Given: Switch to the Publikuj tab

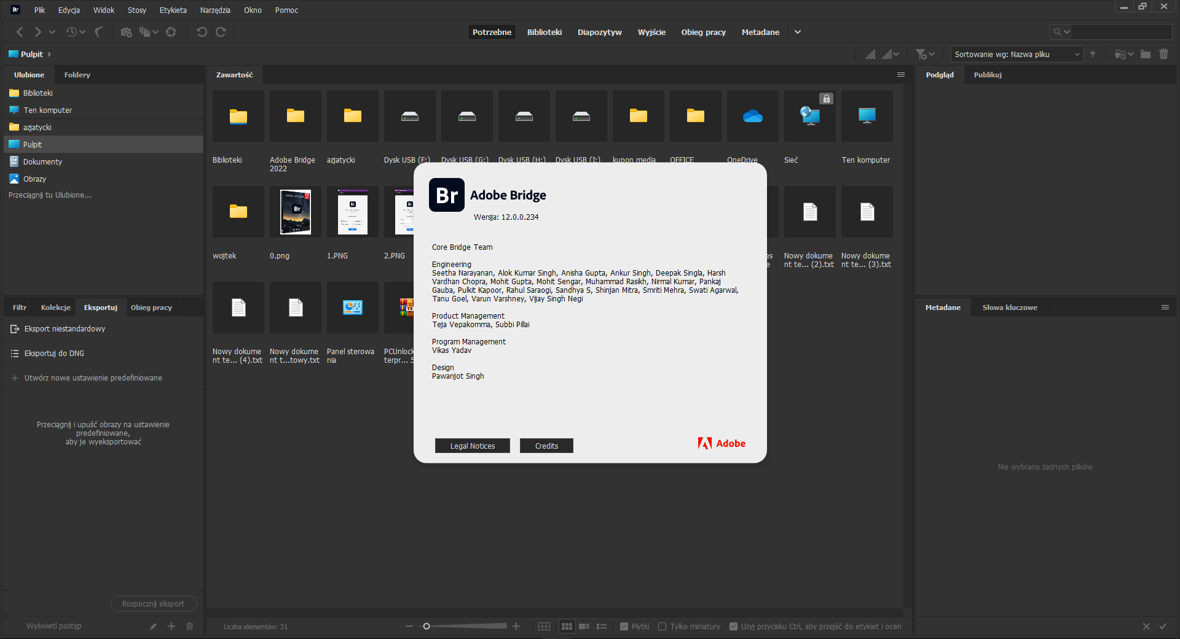Looking at the screenshot, I should (988, 75).
